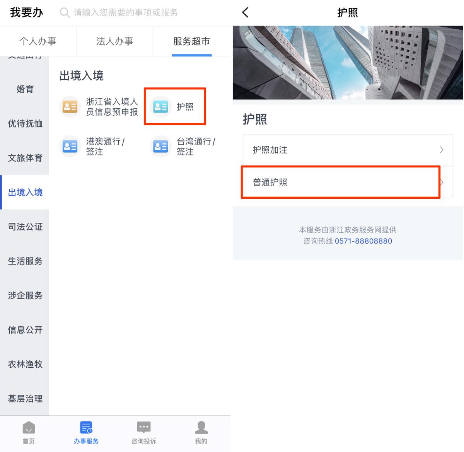Switch to the 个人办事 tab
Screen dimensions: 464x452
point(38,41)
